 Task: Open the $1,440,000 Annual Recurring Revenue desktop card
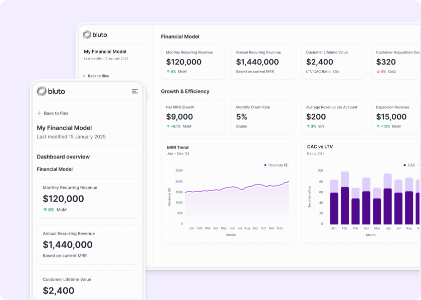263,62
